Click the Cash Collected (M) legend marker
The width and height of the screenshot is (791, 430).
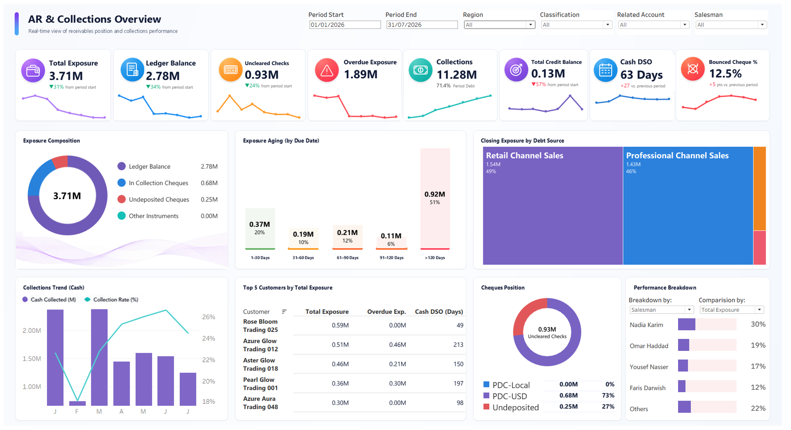(25, 299)
